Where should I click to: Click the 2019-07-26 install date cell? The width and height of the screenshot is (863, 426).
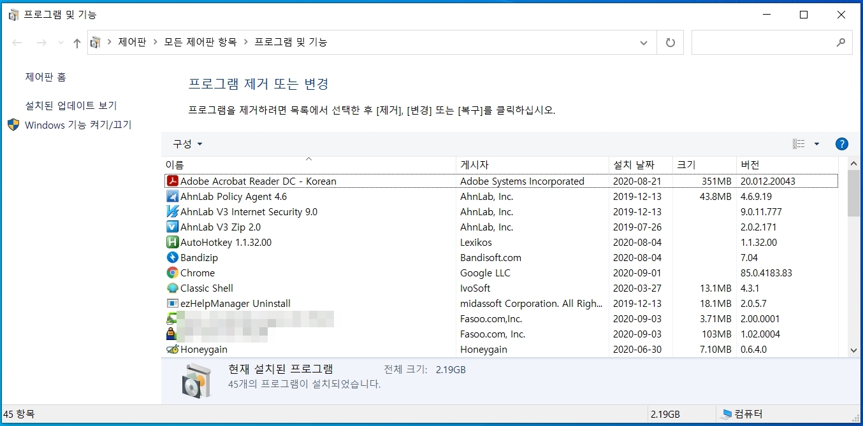tap(637, 227)
